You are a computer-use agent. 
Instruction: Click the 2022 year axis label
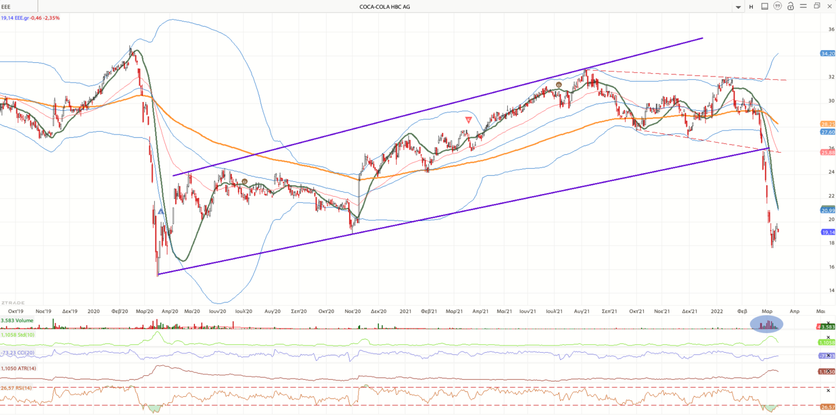(x=717, y=311)
